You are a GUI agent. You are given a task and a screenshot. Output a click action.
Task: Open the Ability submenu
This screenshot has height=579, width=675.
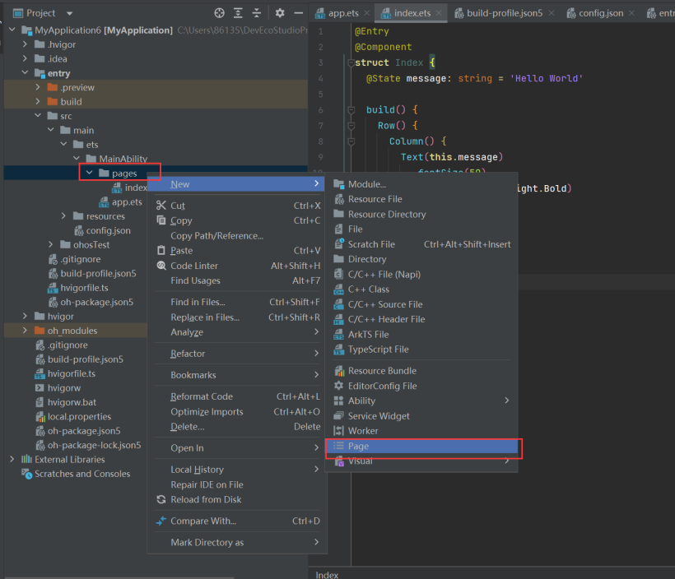(421, 401)
